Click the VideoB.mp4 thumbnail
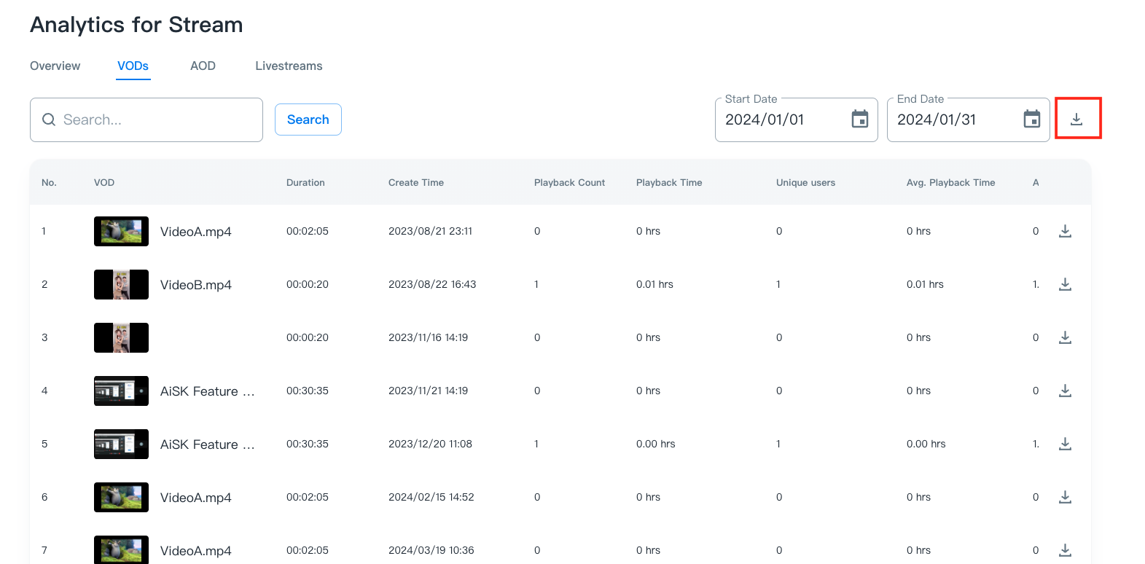The image size is (1145, 564). tap(121, 284)
